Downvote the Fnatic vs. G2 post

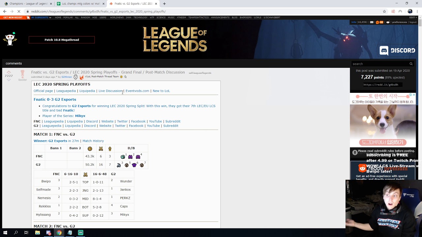click(x=9, y=80)
